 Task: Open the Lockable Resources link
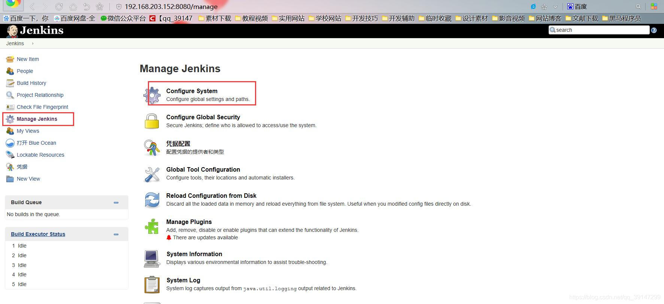[40, 155]
